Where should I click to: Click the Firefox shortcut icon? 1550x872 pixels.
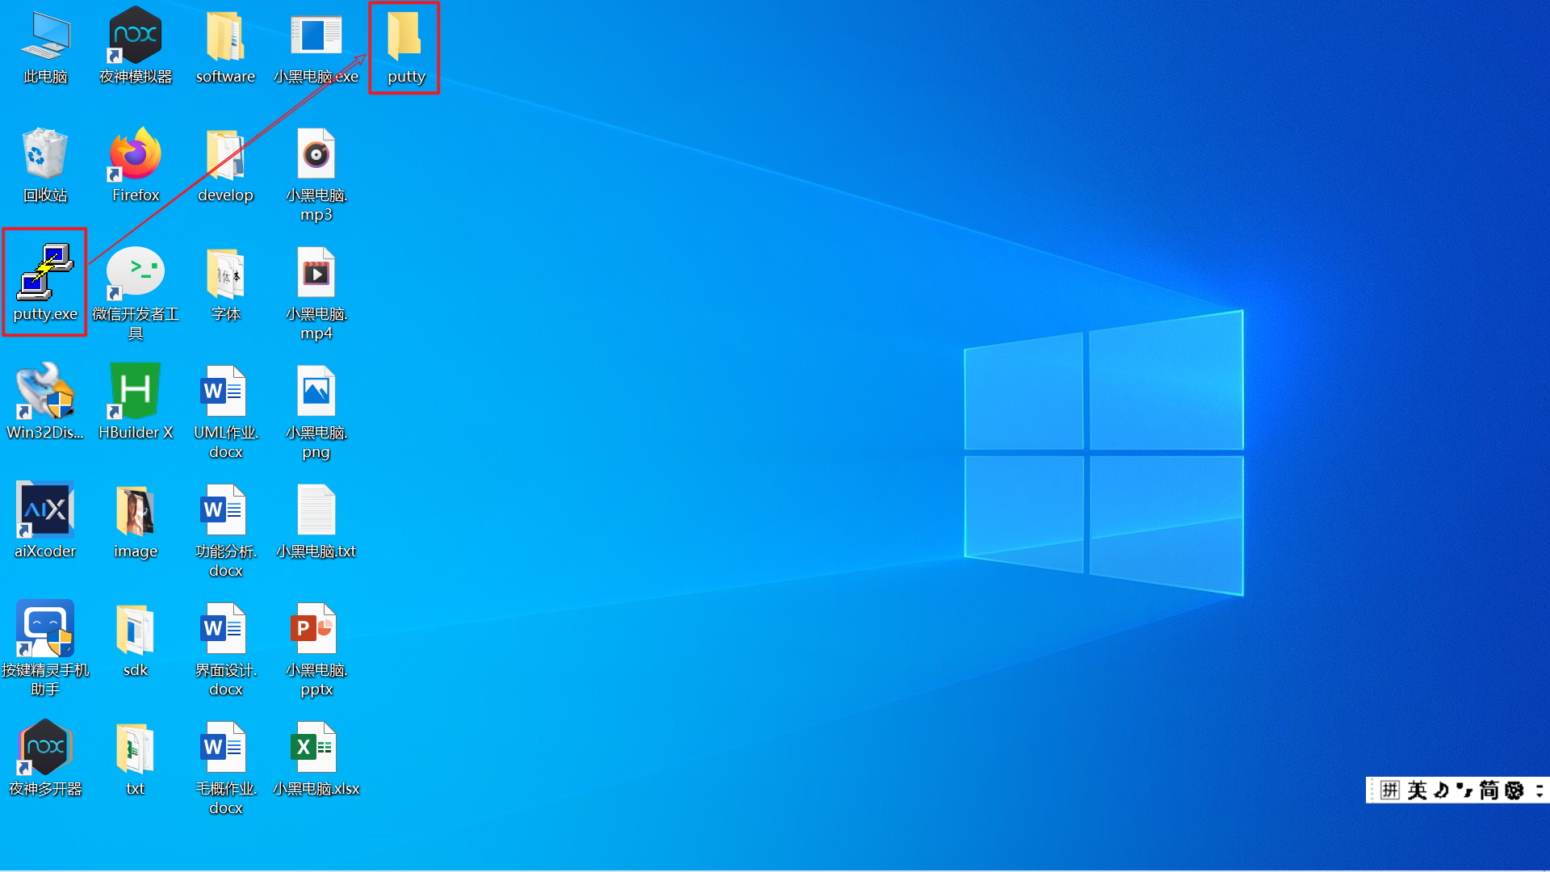pos(135,155)
